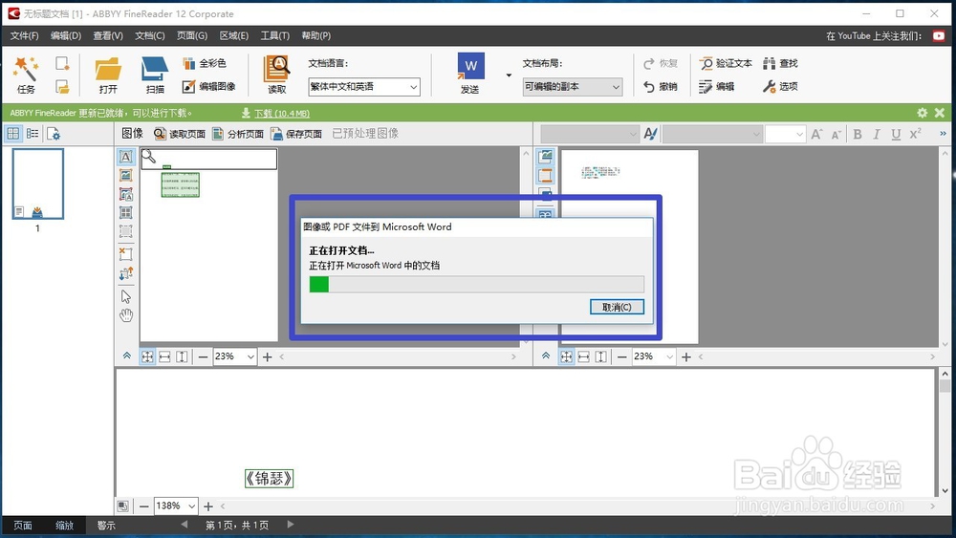Viewport: 956px width, 538px height.
Task: Expand more text toolbar options chevron
Action: tap(943, 134)
